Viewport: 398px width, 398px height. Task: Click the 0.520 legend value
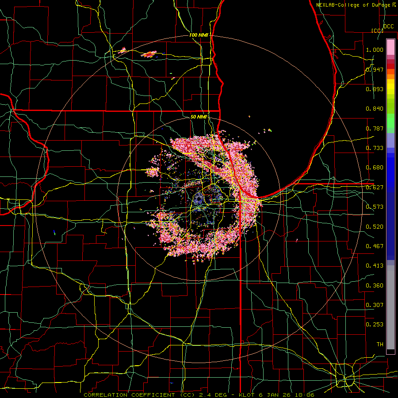click(x=375, y=227)
